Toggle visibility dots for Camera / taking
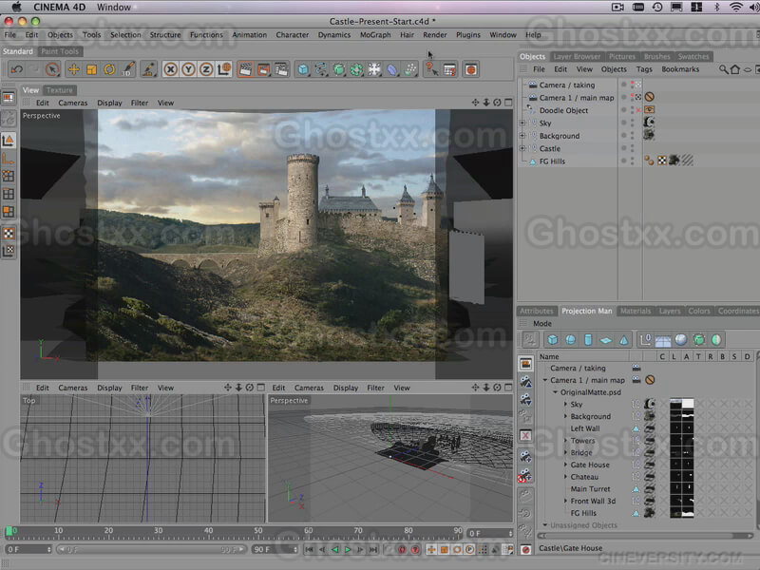Image resolution: width=760 pixels, height=570 pixels. pyautogui.click(x=633, y=85)
